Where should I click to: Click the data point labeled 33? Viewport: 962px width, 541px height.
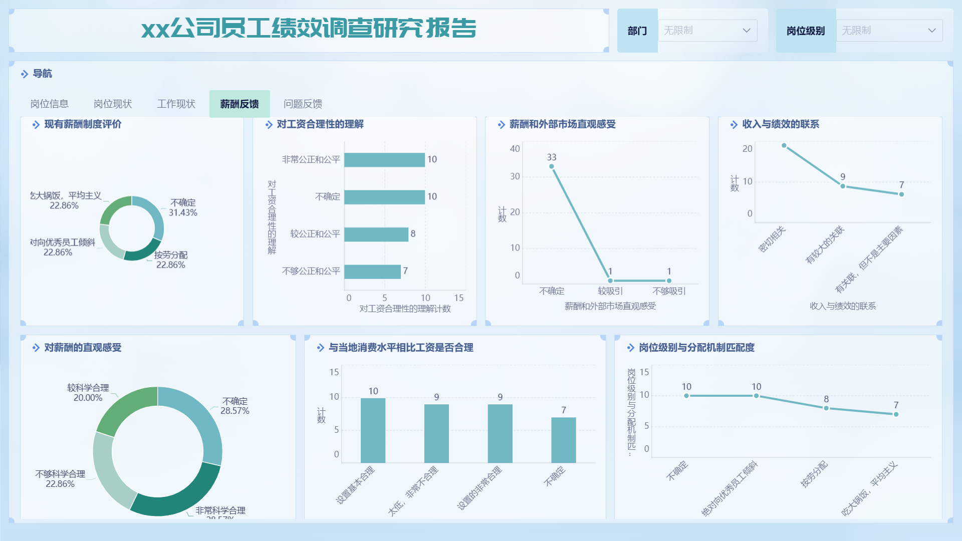point(551,166)
